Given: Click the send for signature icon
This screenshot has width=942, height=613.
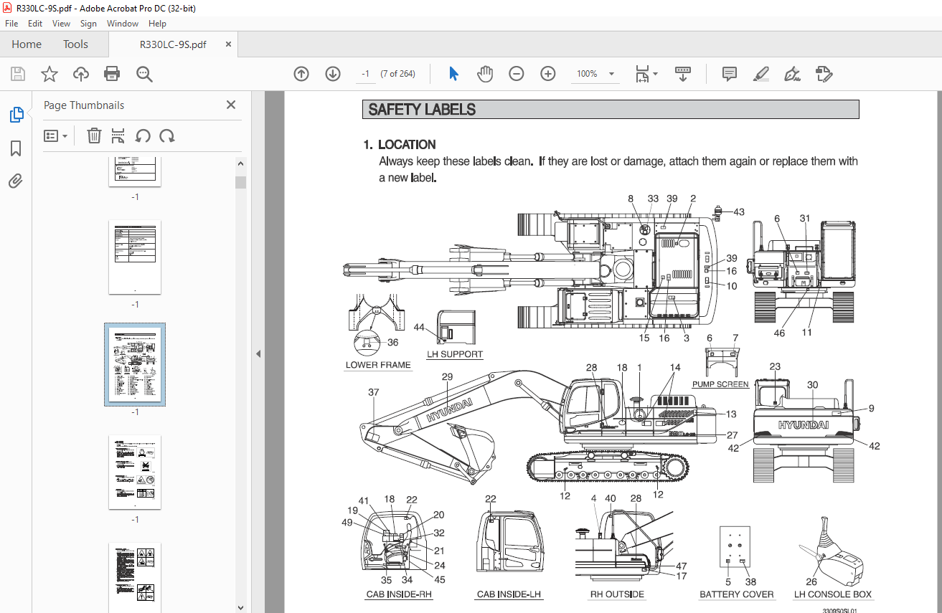Looking at the screenshot, I should [824, 74].
